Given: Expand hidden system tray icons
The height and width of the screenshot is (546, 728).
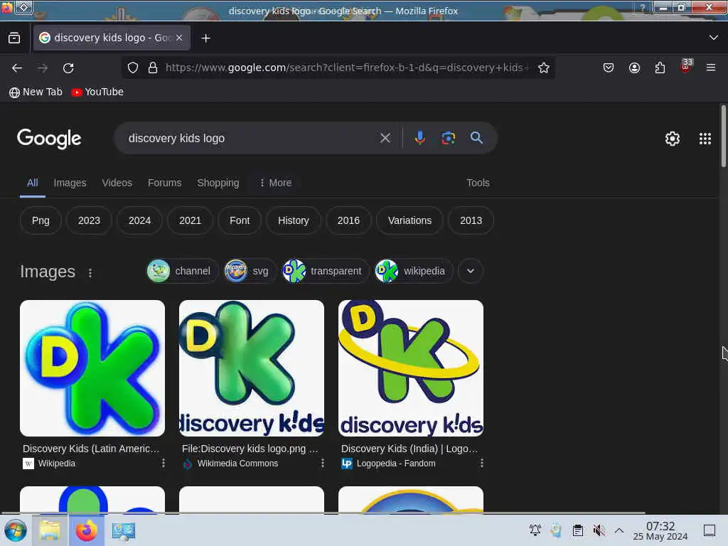Looking at the screenshot, I should point(619,530).
